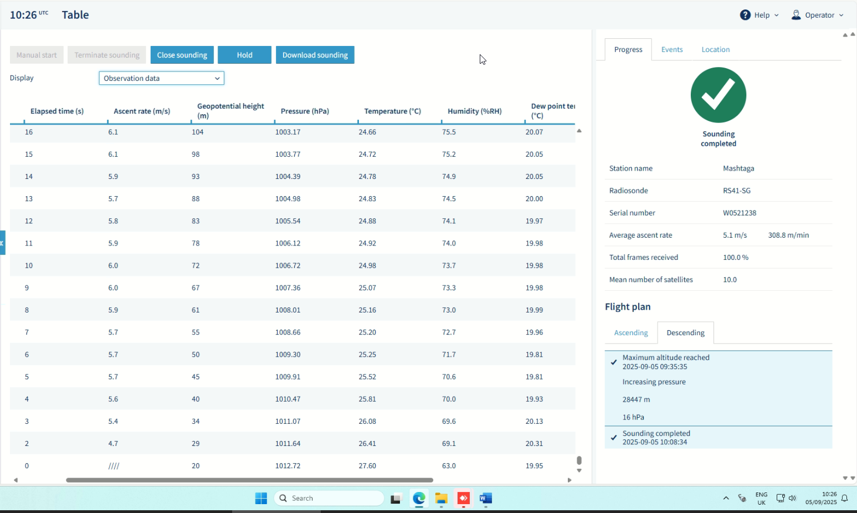Image resolution: width=857 pixels, height=513 pixels.
Task: Click the table's horizontal scrollbar thumb
Action: coord(249,480)
